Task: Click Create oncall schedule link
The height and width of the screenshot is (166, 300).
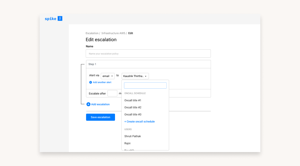Action: click(x=139, y=122)
